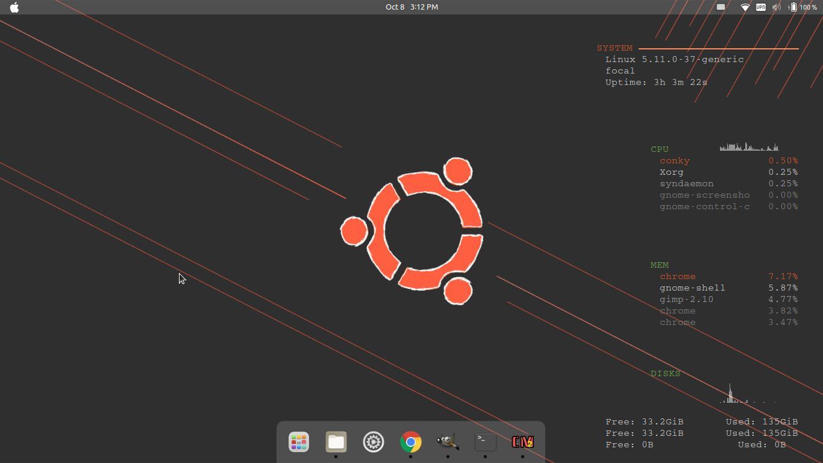This screenshot has width=823, height=463.
Task: Open the Files folder icon in dock
Action: pyautogui.click(x=336, y=442)
